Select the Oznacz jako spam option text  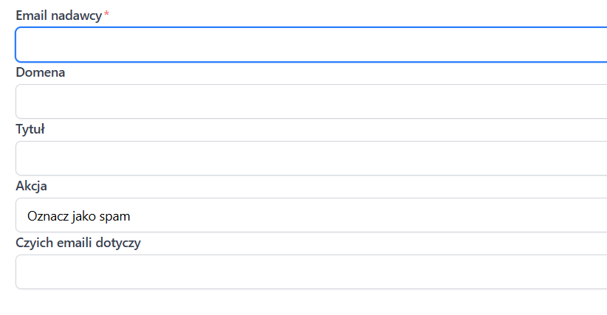pyautogui.click(x=79, y=216)
